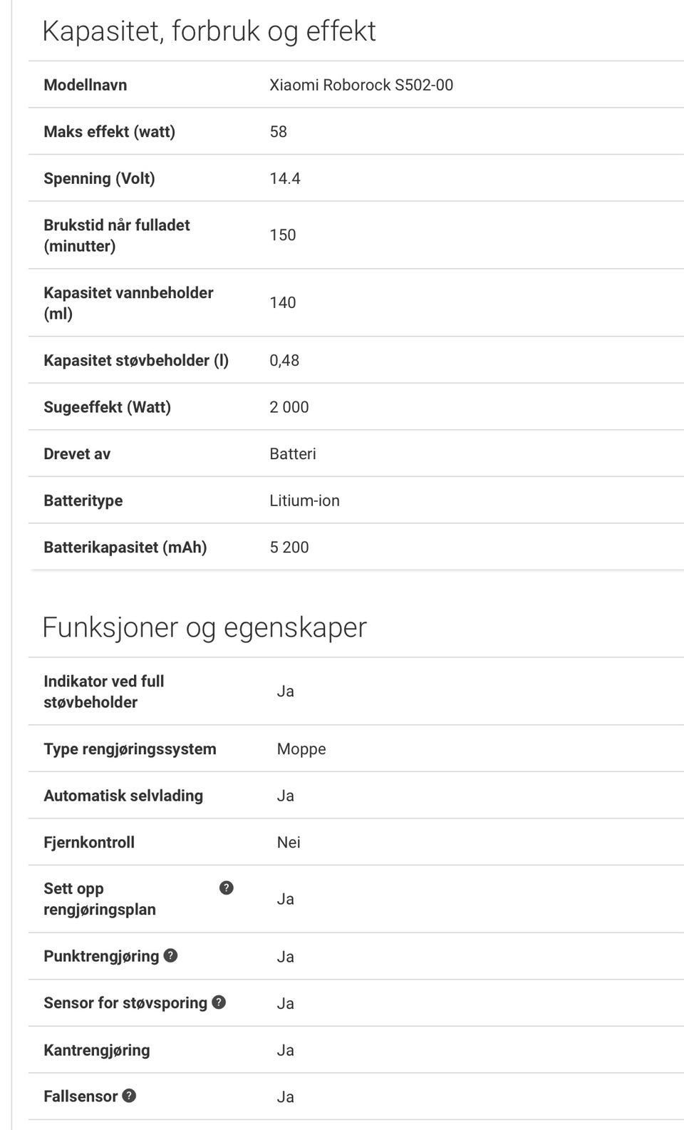Click help icon next to Sett opp rengjøringsplan

226,888
